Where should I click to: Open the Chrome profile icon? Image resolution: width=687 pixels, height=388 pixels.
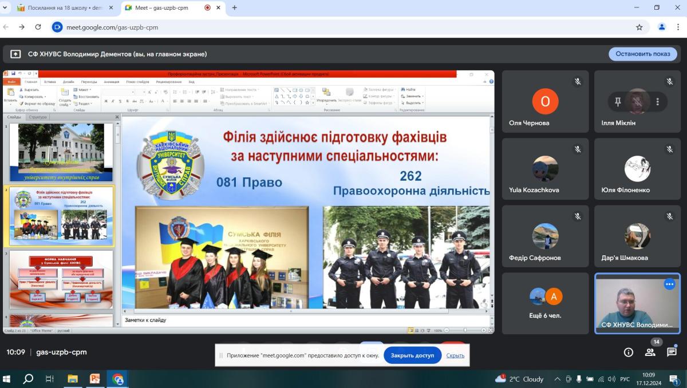[662, 27]
